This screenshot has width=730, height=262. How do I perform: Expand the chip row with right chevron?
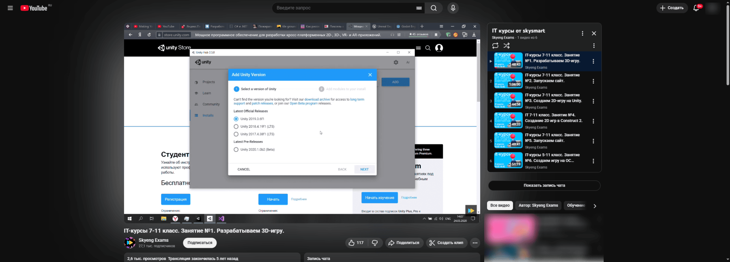click(595, 206)
